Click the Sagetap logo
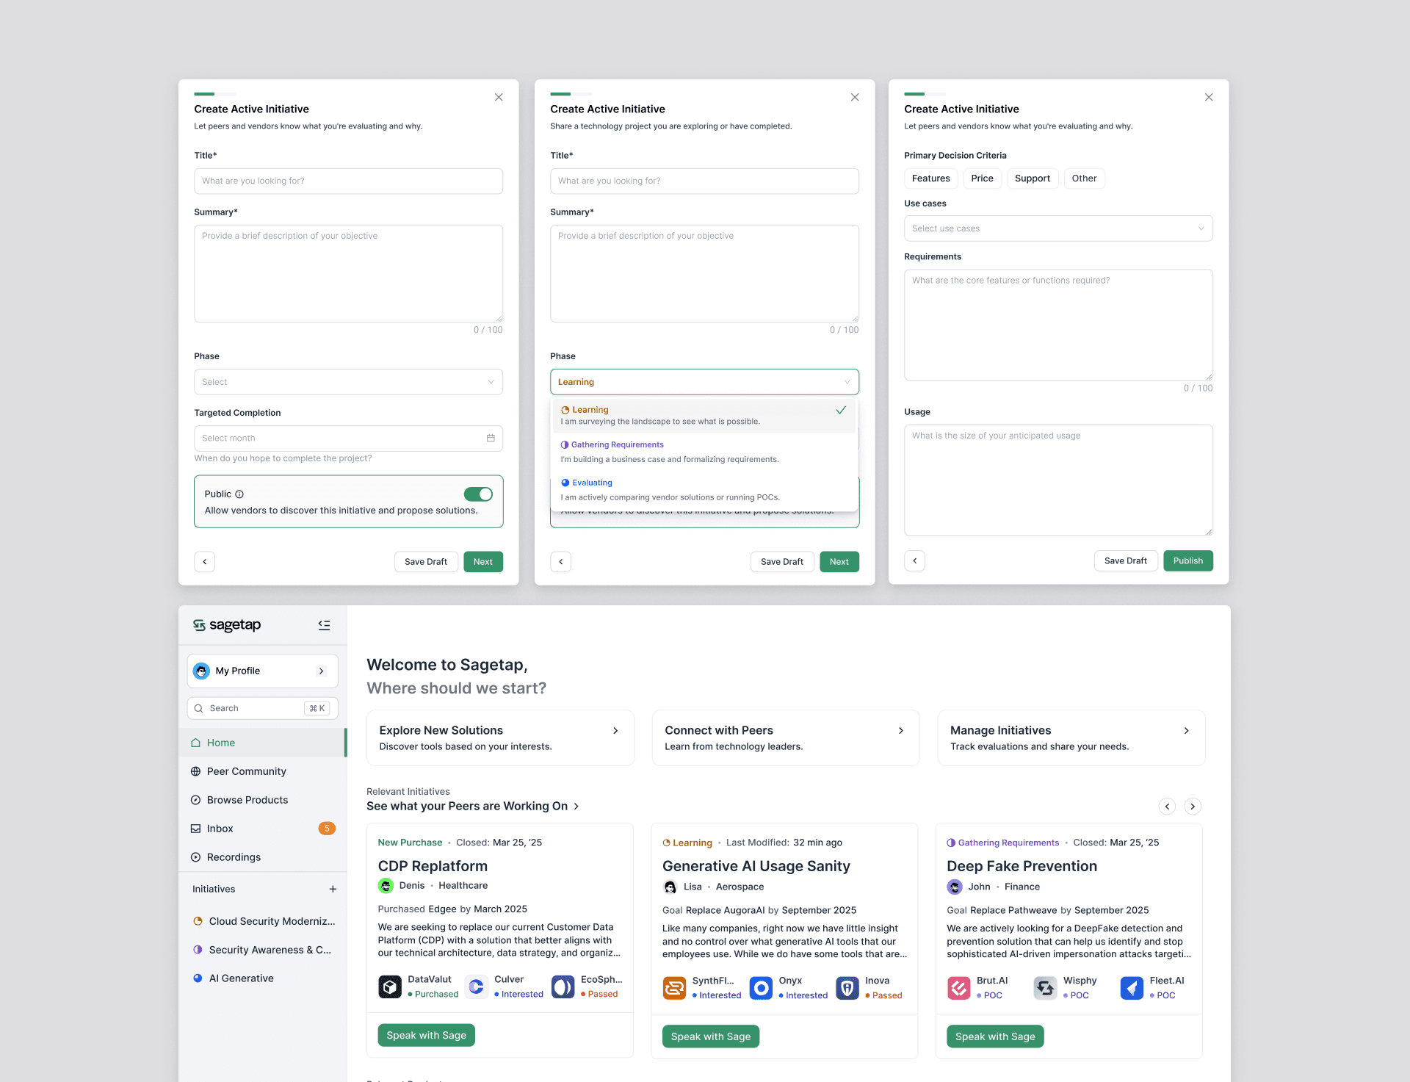Screen dimensions: 1410x1082 [227, 625]
